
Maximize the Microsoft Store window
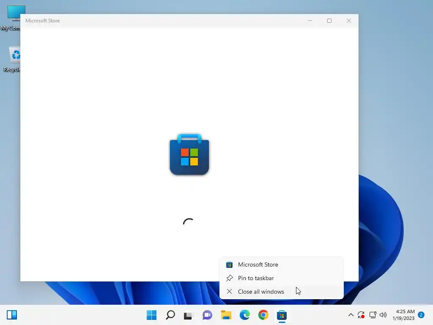click(x=329, y=21)
